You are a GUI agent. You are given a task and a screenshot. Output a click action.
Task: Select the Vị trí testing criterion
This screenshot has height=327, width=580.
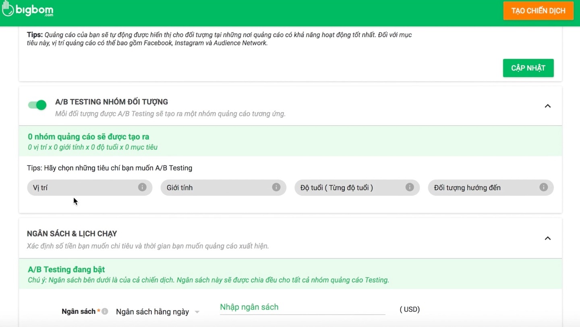(81, 188)
